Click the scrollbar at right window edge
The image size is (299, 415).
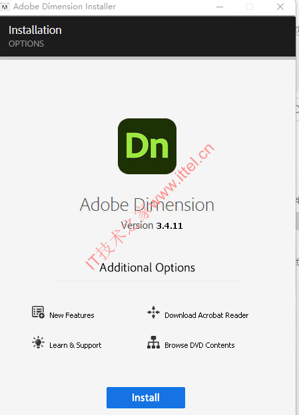298,221
